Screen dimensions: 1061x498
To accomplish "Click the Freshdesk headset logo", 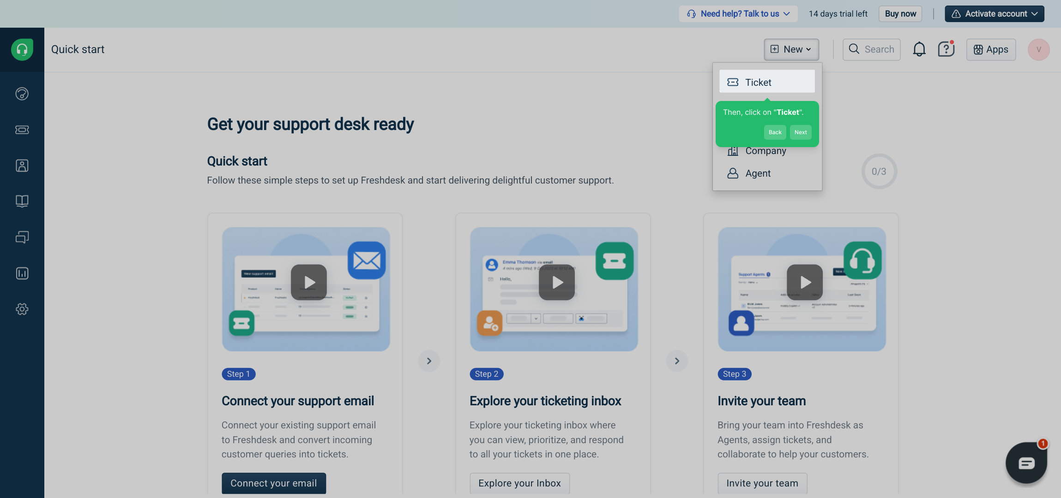I will (22, 49).
